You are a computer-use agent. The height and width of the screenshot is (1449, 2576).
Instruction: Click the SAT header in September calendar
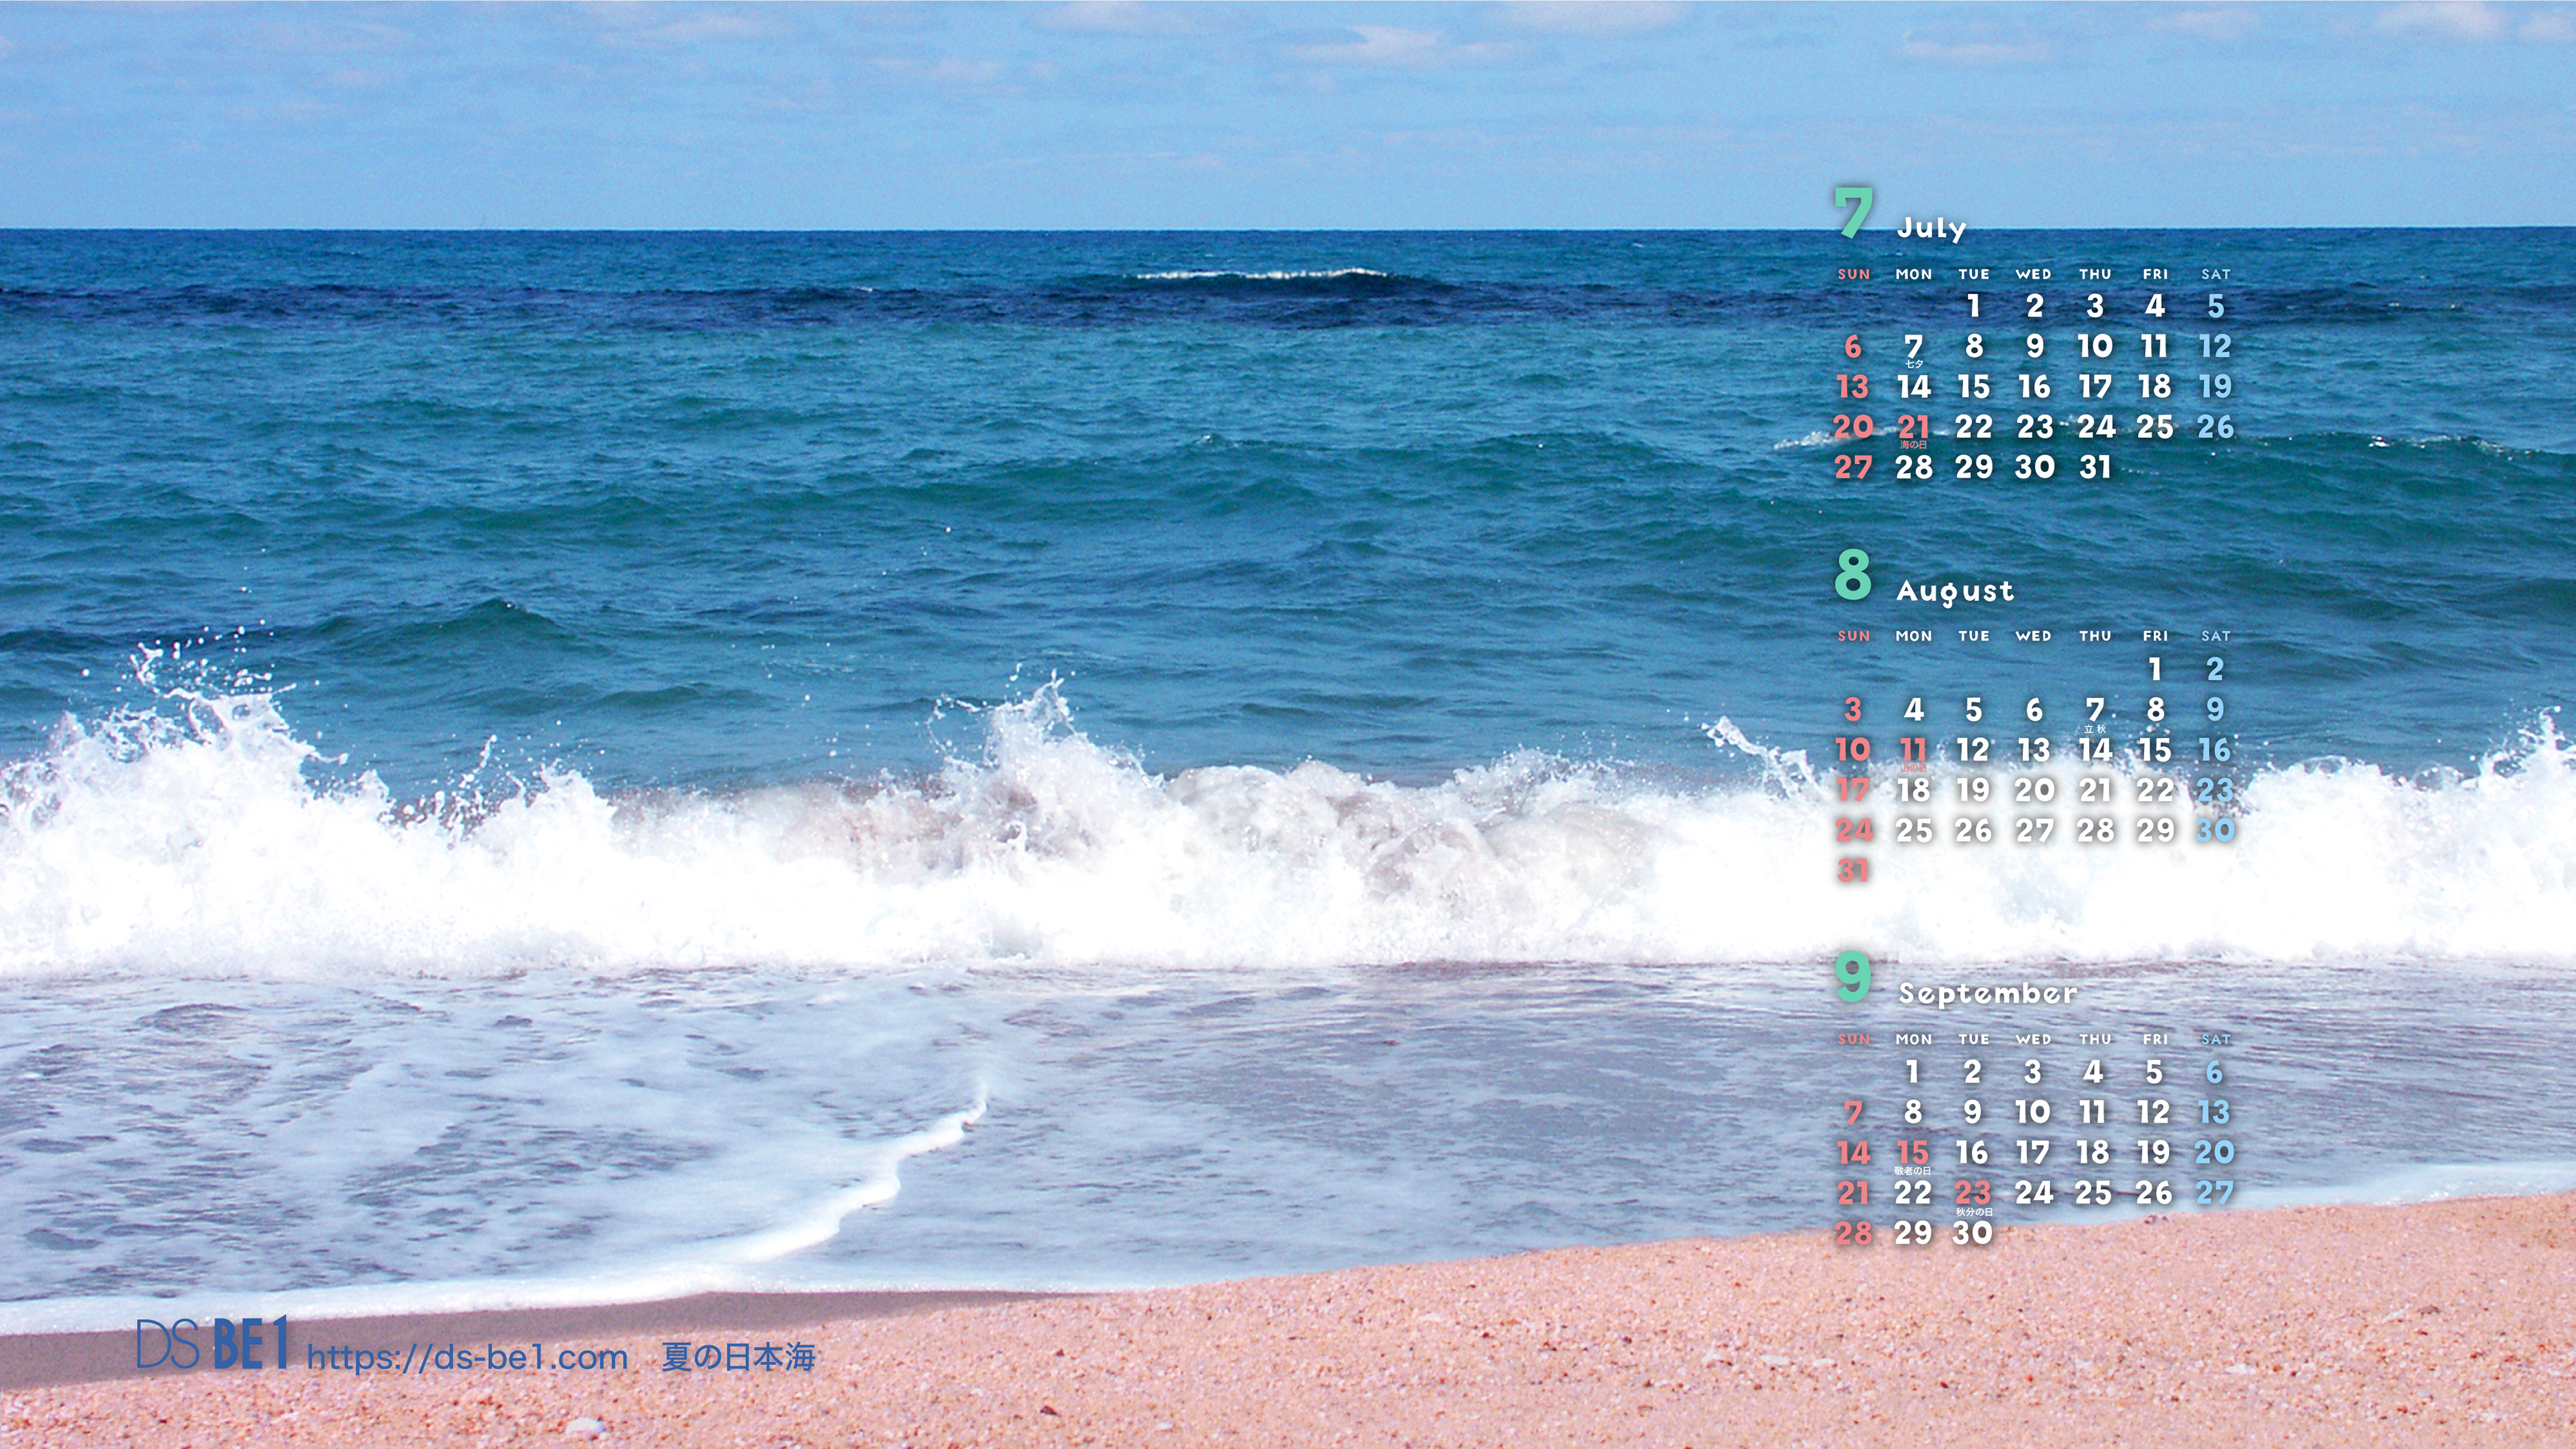[x=2215, y=1039]
